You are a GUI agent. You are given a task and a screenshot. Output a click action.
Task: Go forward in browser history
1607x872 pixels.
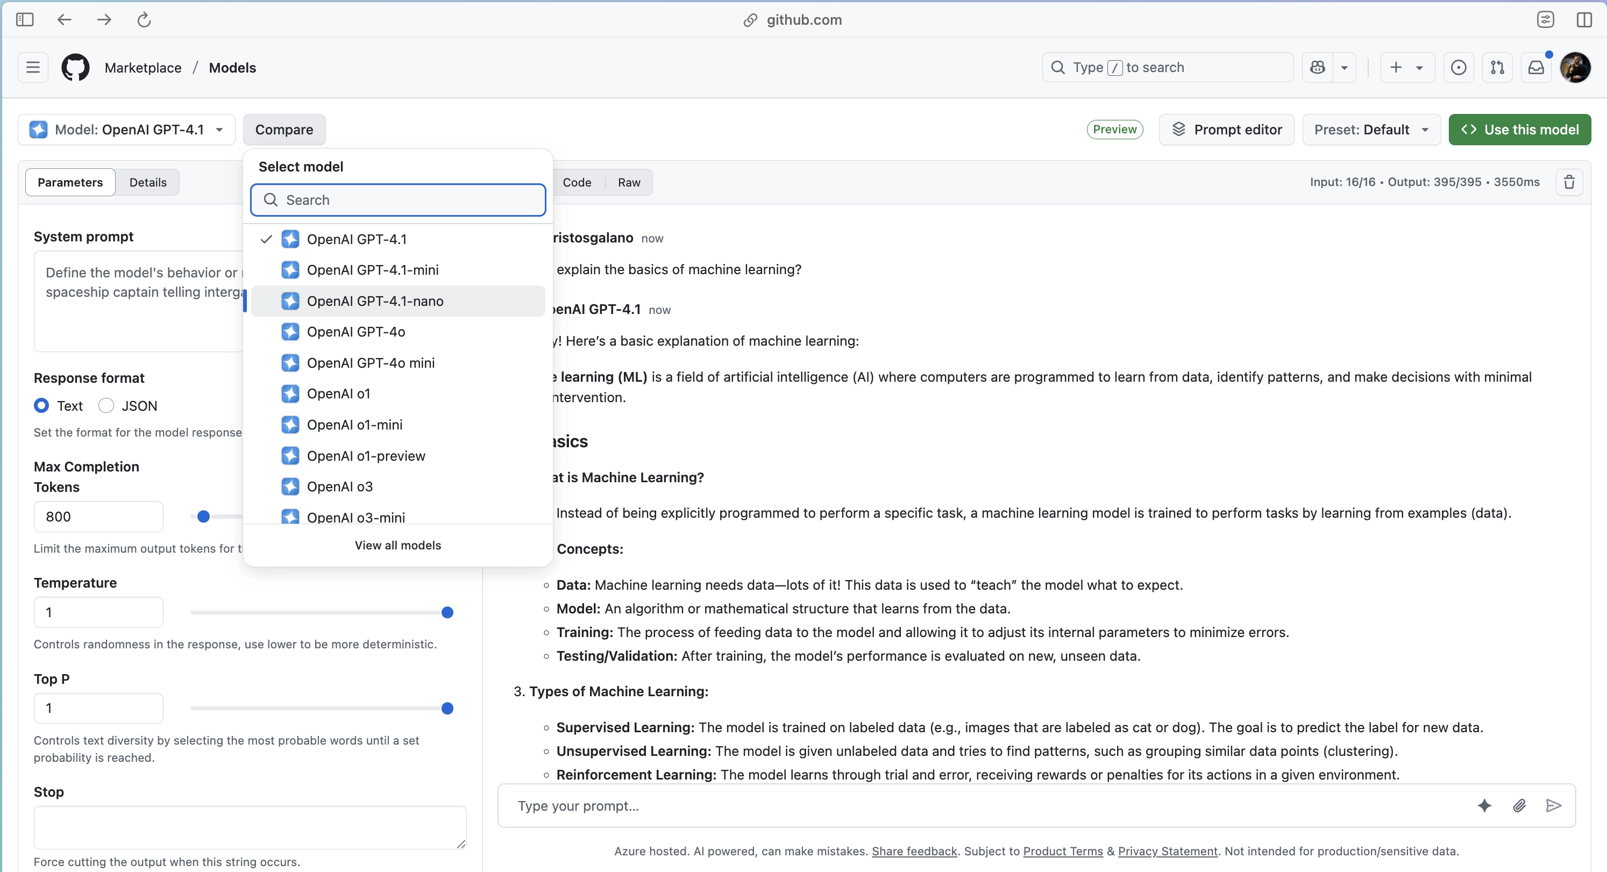point(104,20)
